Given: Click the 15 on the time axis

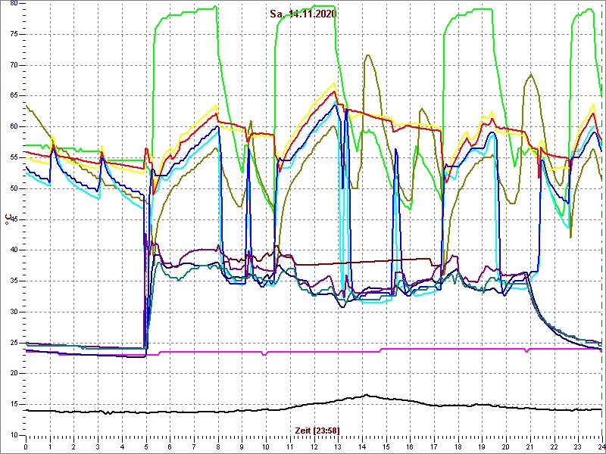Looking at the screenshot, I should point(386,446).
